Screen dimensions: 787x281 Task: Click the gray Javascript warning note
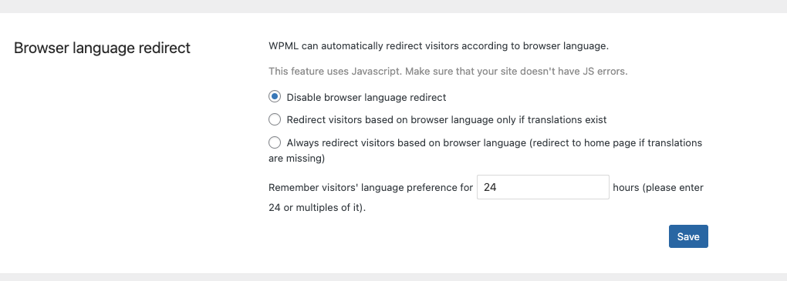tap(448, 71)
